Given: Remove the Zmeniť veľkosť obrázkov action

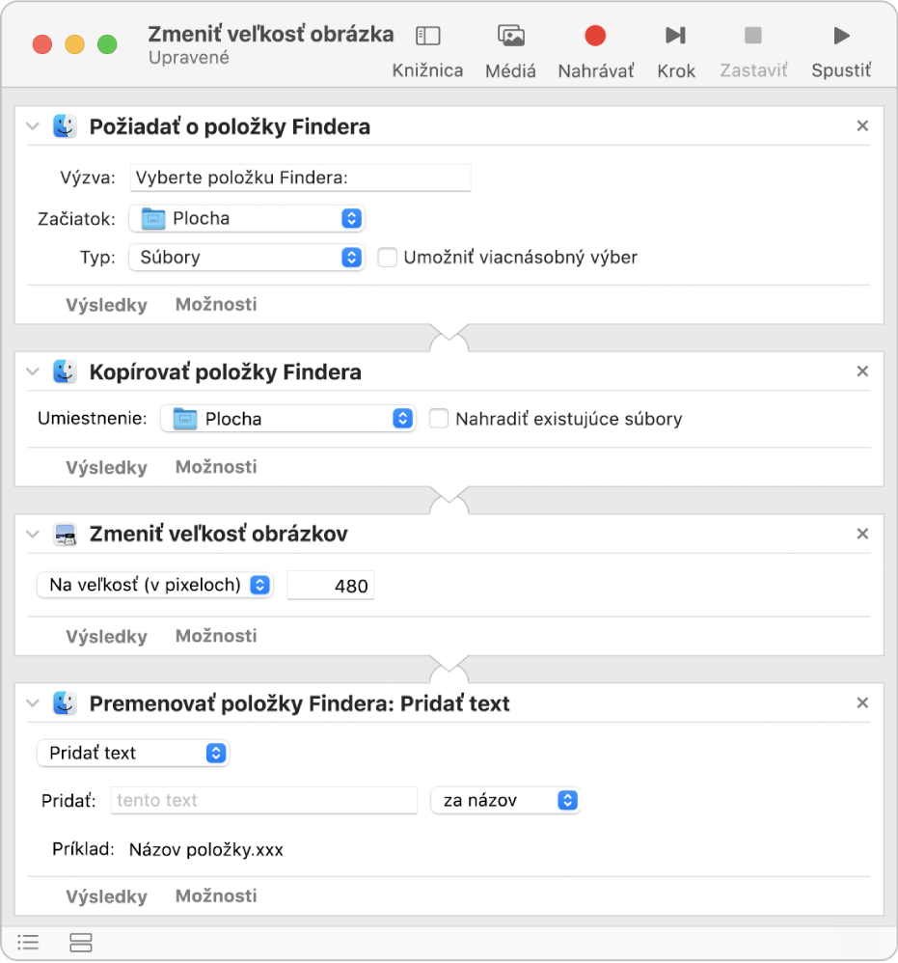Looking at the screenshot, I should pyautogui.click(x=862, y=534).
